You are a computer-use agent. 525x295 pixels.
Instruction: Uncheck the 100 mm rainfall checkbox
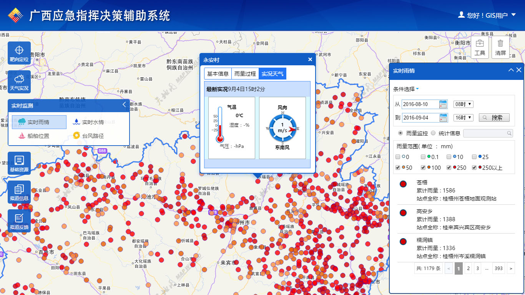pos(423,167)
